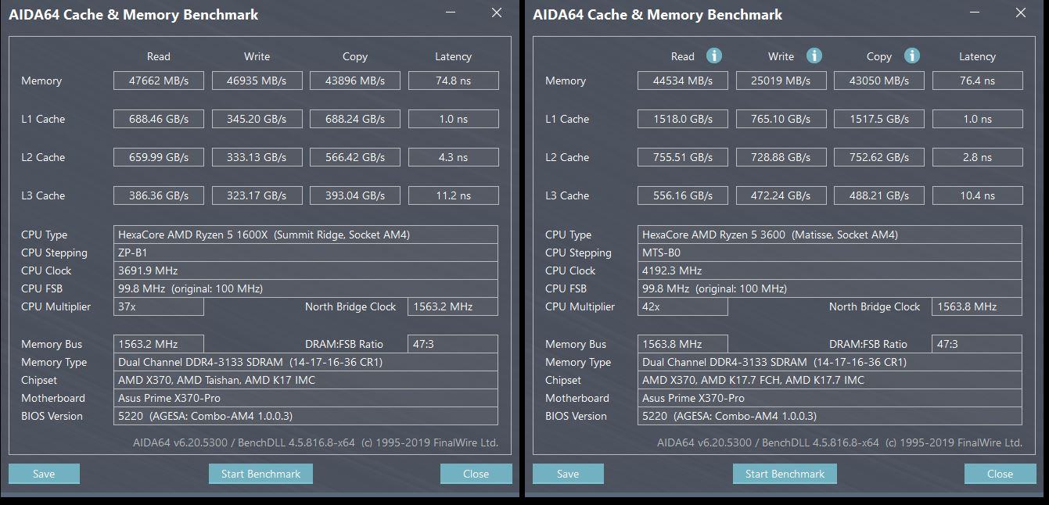Click the 1563.2 MHz Memory Bus field

158,344
